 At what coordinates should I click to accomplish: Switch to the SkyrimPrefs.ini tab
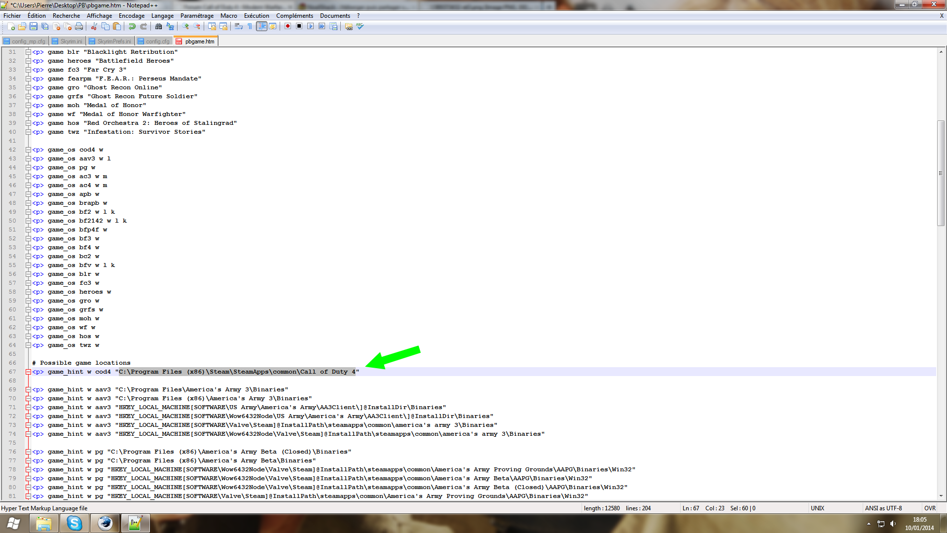click(x=110, y=41)
